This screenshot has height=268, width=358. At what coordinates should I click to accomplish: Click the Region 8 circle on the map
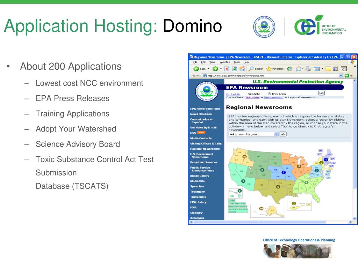[x=262, y=170]
